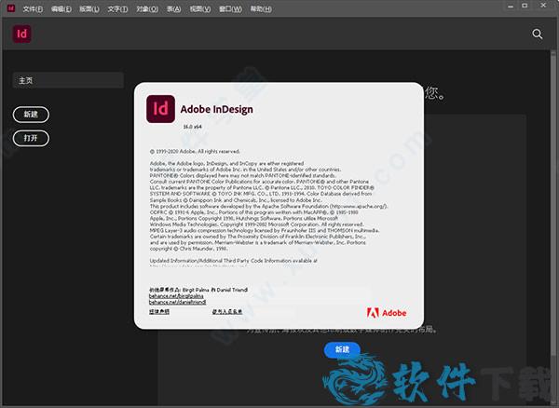Select the 主页 home tab in sidebar
Screen dimensions: 559x408
click(68, 80)
